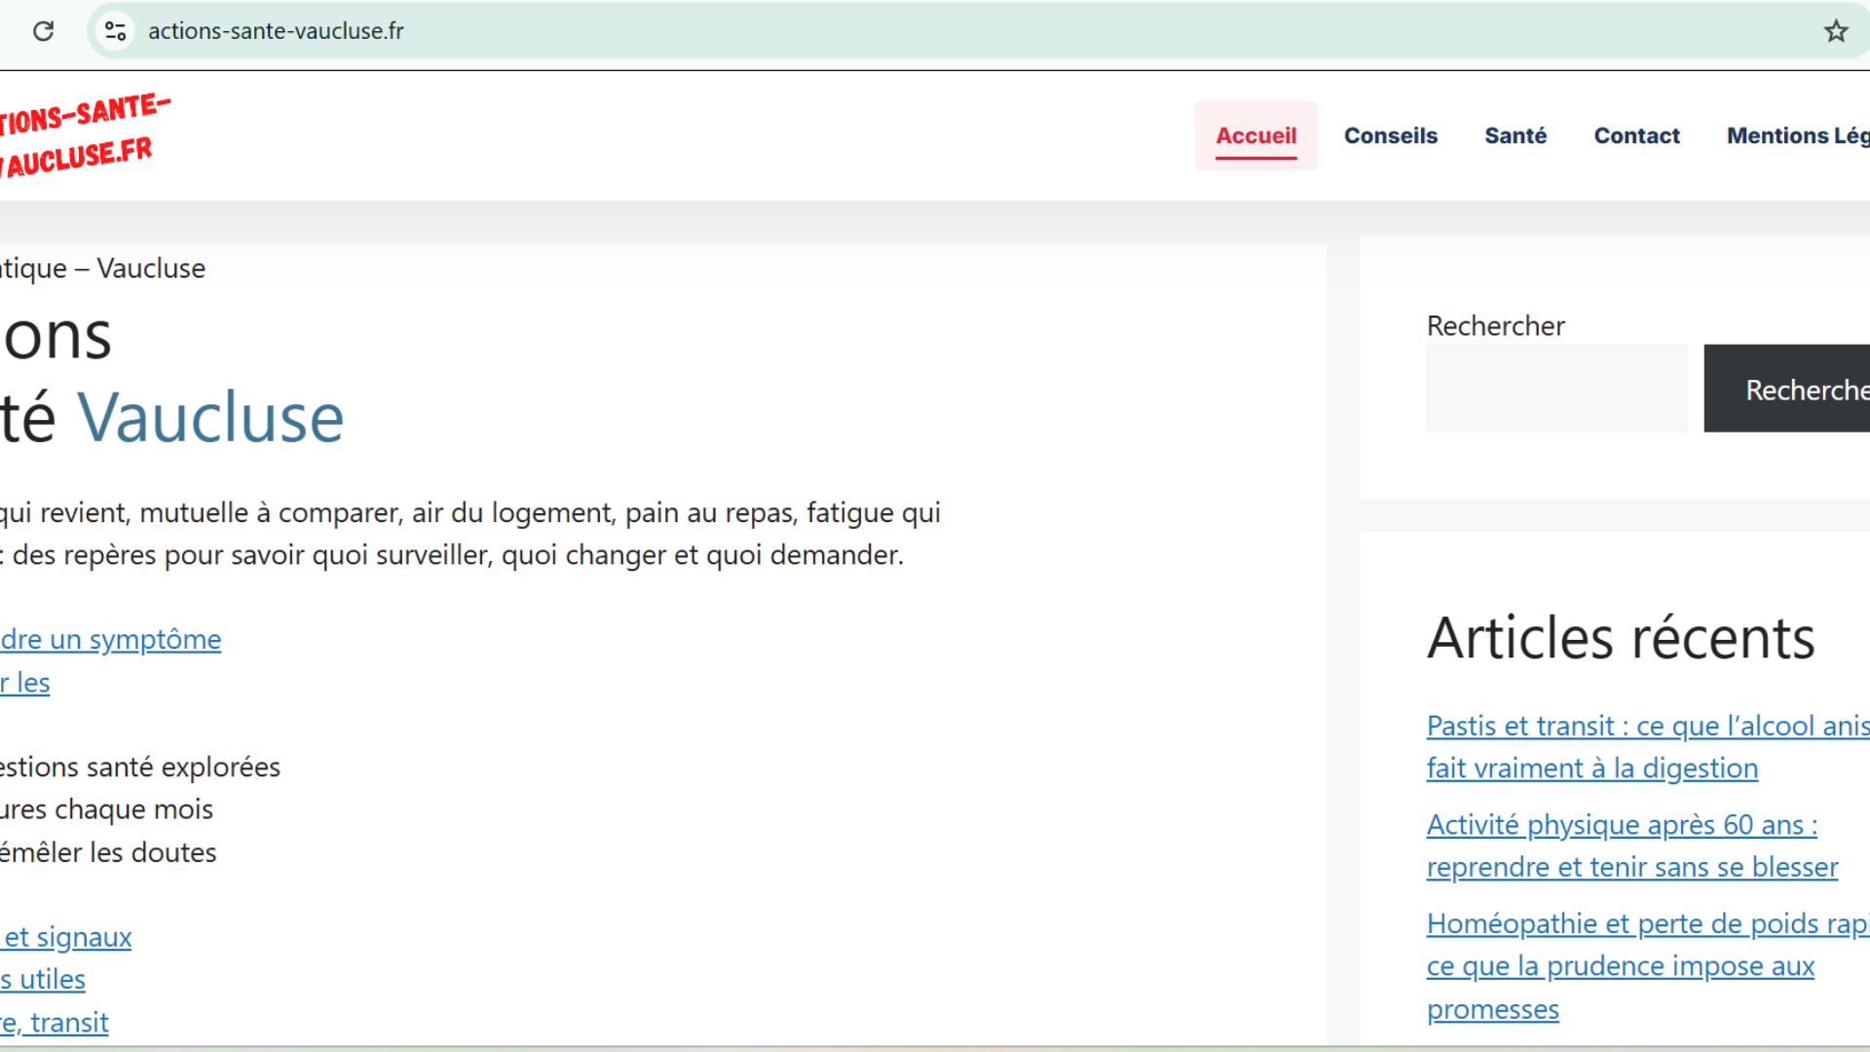Open the Pastis et transit article link
This screenshot has height=1052, width=1870.
[1648, 747]
